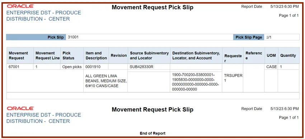The height and width of the screenshot is (139, 305).
Task: Click the Pick Slip Page value 1/1
Action: click(269, 37)
